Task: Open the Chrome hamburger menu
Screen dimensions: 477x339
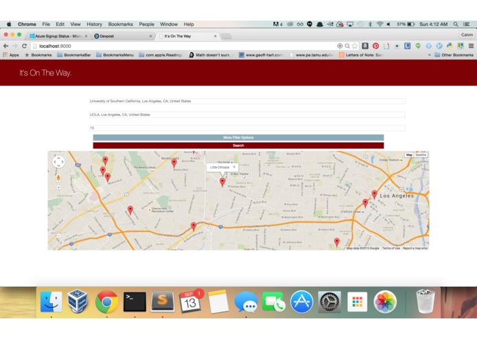Action: pos(471,46)
